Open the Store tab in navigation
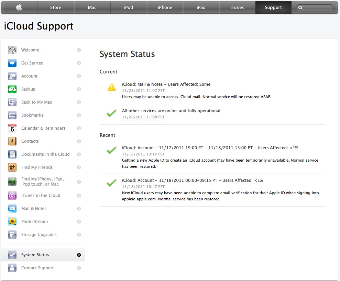Image resolution: width=340 pixels, height=281 pixels. [56, 7]
